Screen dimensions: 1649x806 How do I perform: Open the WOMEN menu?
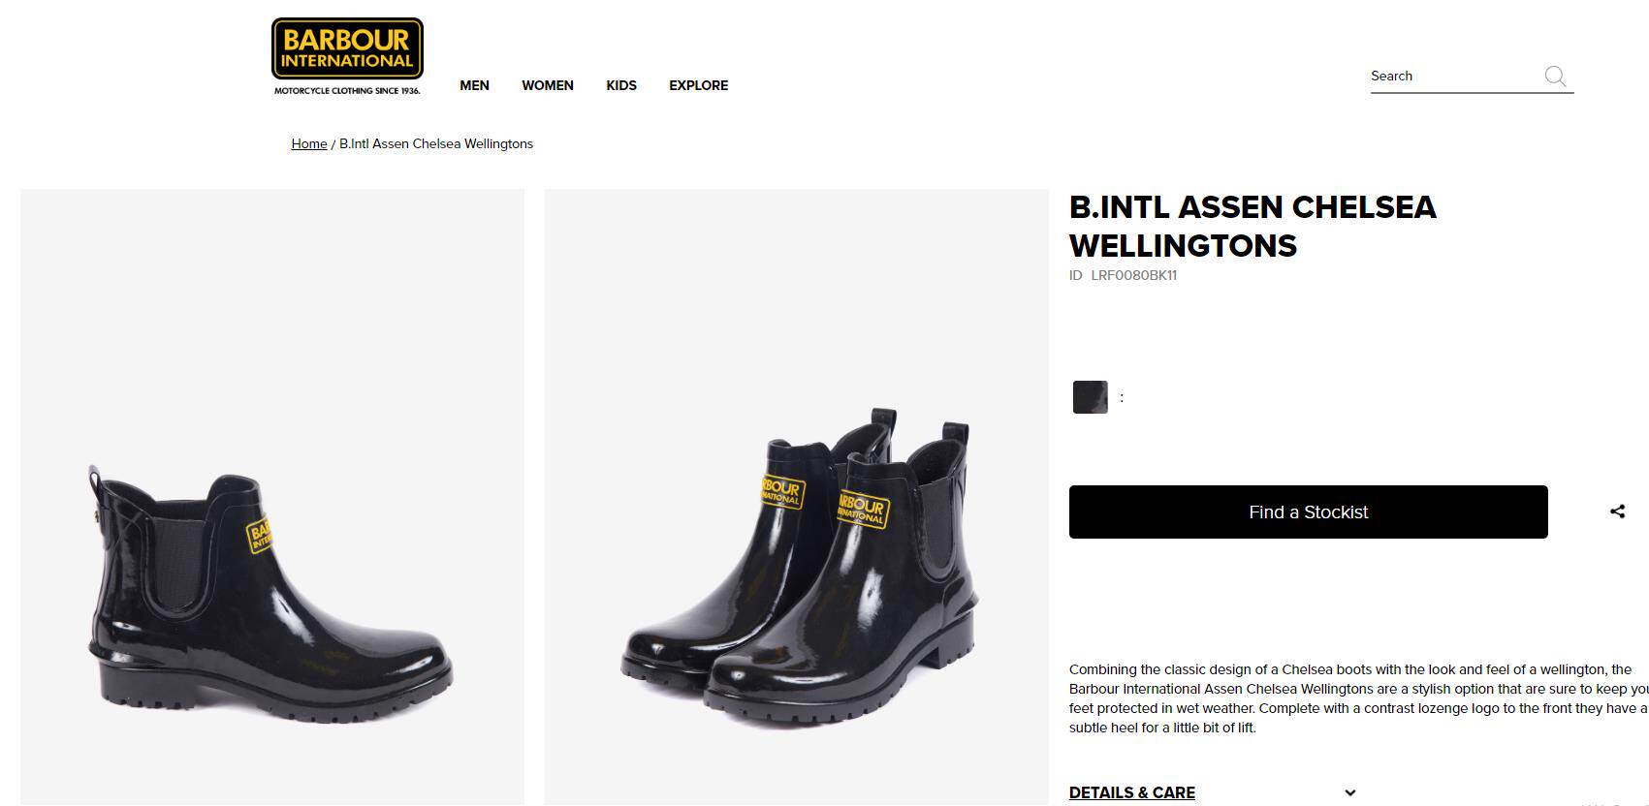548,85
